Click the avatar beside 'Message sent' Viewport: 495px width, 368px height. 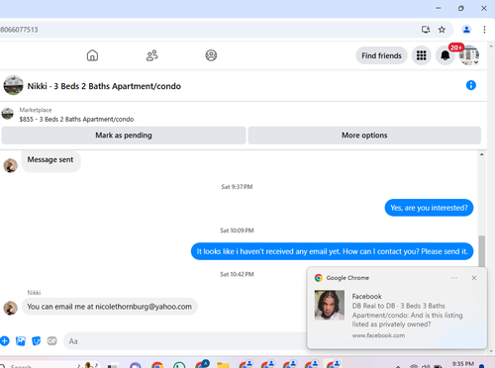[10, 165]
